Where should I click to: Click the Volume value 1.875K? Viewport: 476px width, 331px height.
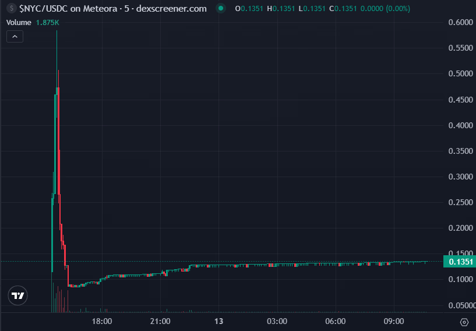(x=47, y=23)
